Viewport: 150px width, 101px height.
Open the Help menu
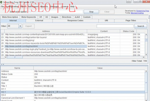click(x=72, y=7)
